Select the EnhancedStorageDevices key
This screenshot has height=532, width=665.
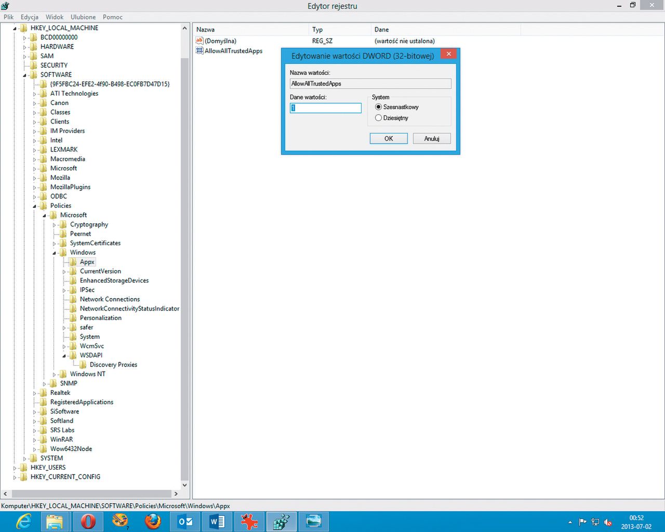pyautogui.click(x=114, y=281)
